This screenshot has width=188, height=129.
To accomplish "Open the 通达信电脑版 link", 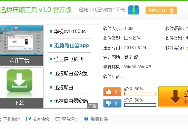I will pyautogui.click(x=68, y=59).
